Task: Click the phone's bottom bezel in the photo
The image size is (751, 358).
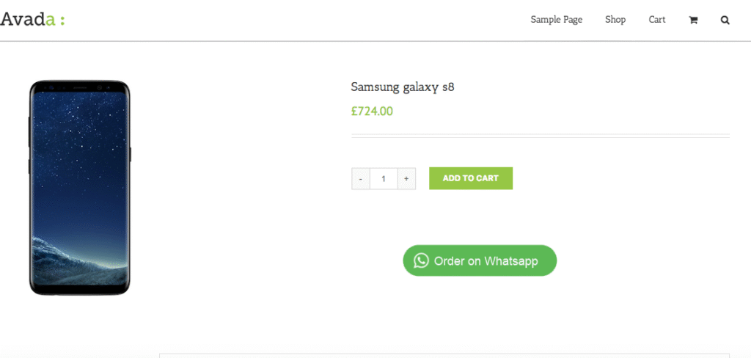Action: 79,290
